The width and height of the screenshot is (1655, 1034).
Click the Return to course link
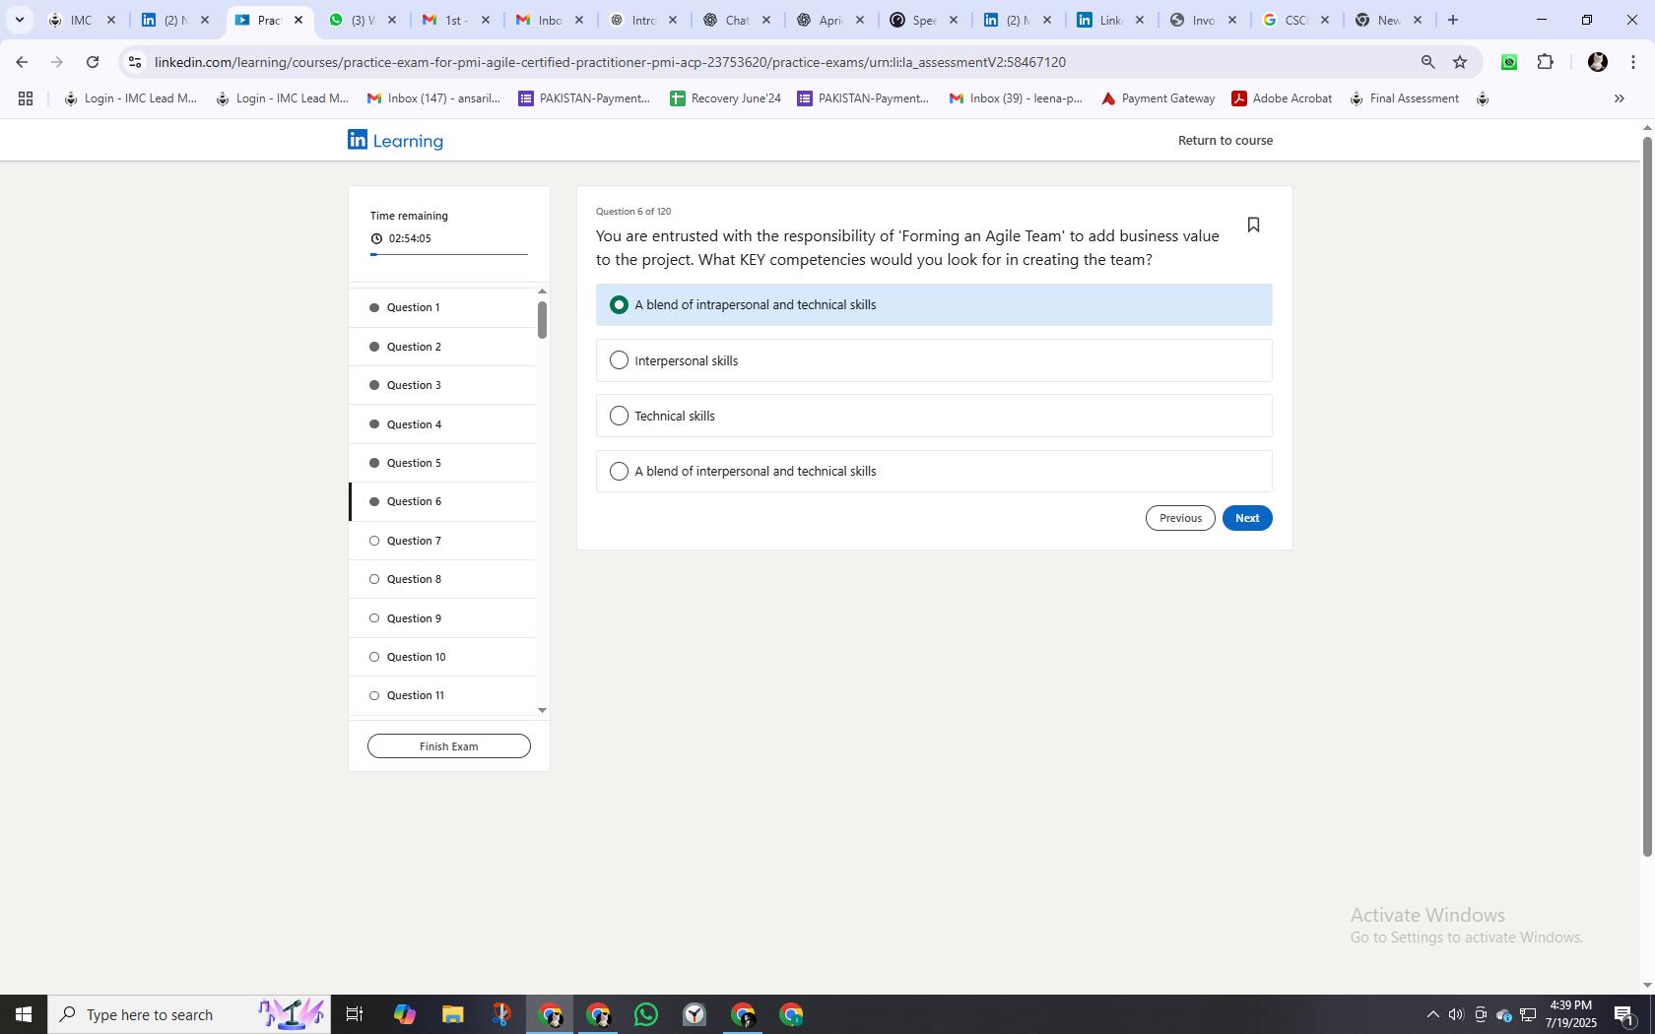(x=1225, y=140)
